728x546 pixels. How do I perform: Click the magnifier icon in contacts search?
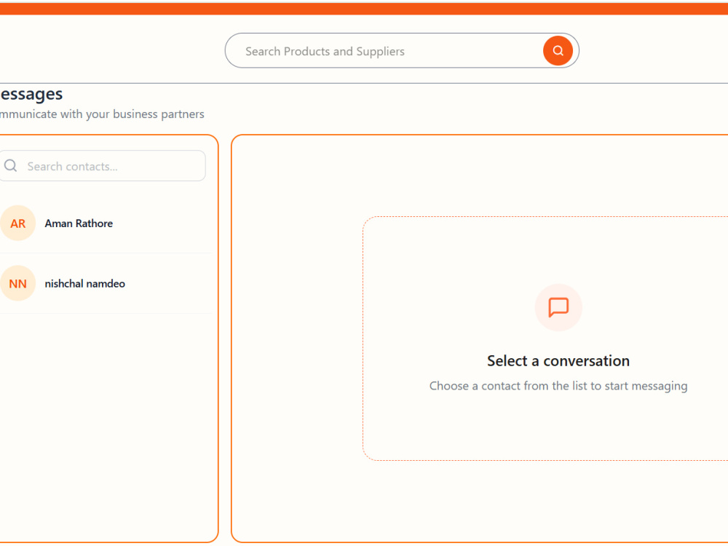pos(10,166)
